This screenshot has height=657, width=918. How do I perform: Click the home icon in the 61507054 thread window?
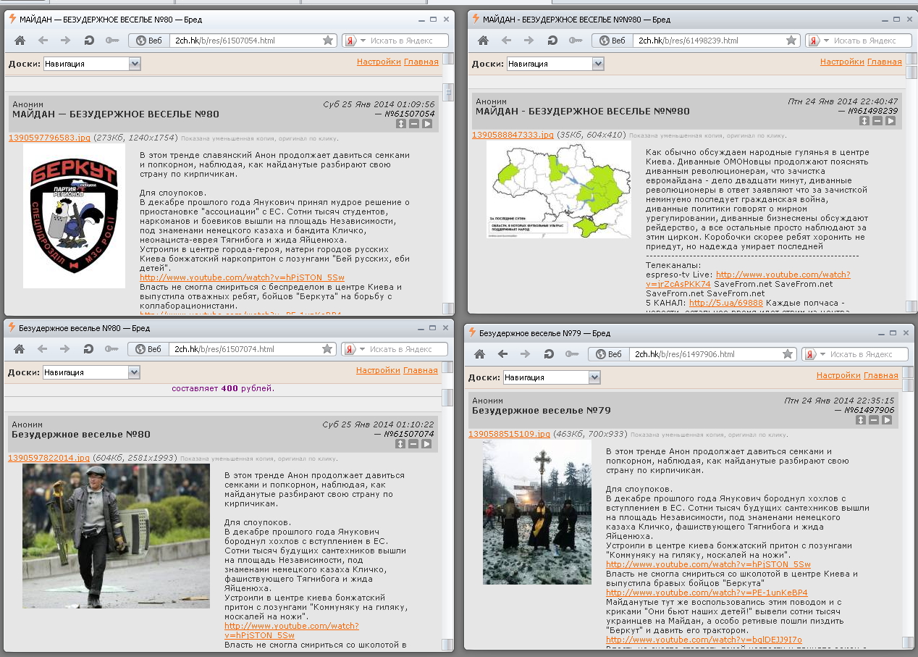(20, 41)
